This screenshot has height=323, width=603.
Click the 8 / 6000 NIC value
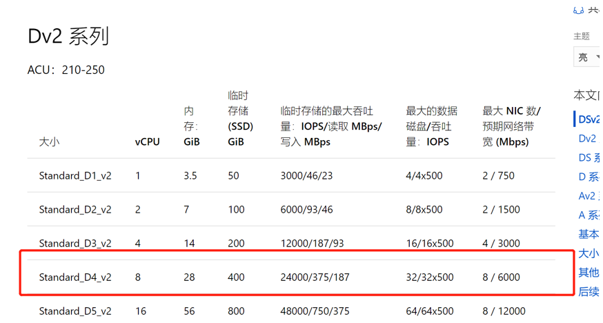coord(501,277)
